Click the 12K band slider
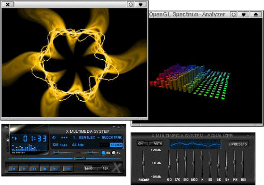264x185 pixels. (226, 163)
